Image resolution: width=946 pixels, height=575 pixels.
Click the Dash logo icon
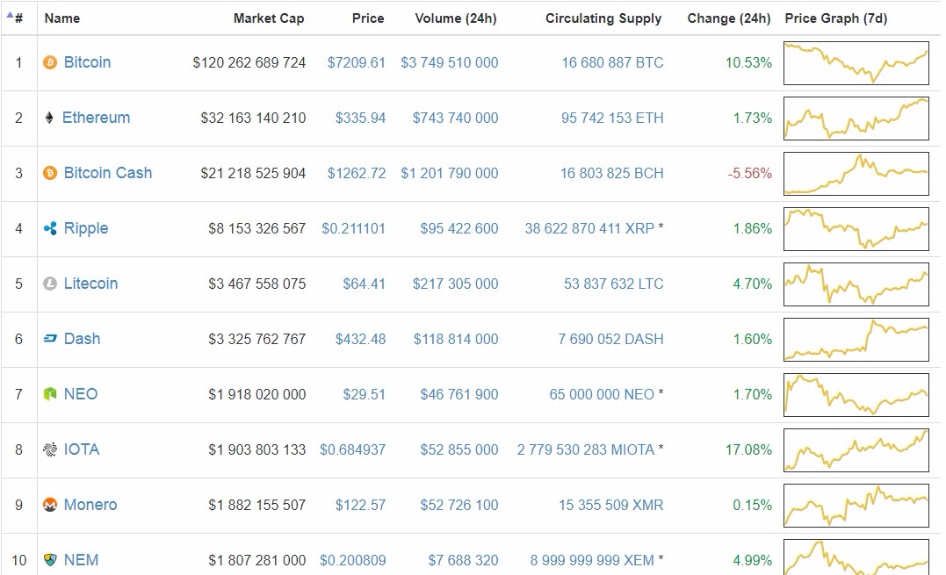50,339
